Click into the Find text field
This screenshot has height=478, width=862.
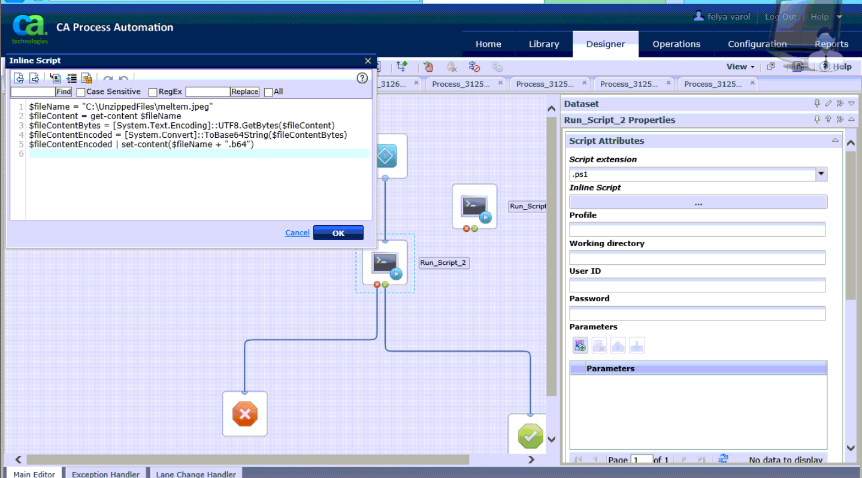33,92
